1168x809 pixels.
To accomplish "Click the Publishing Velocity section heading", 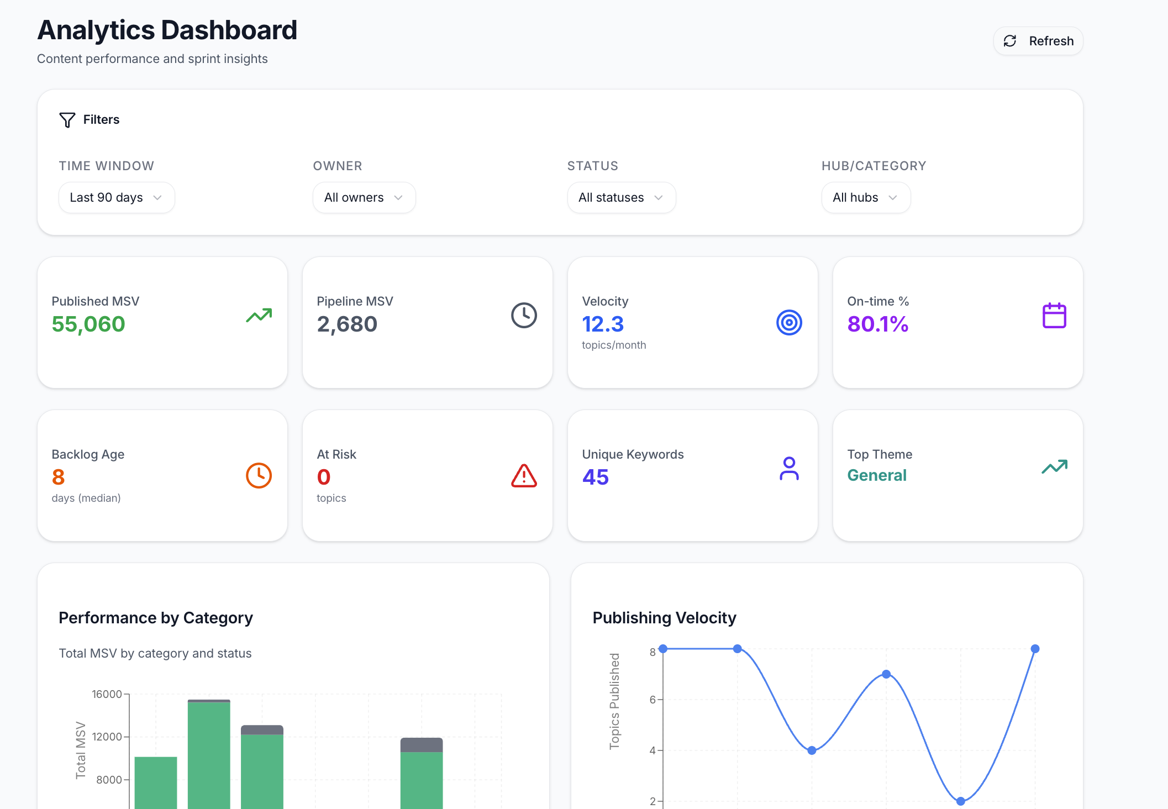I will 664,618.
